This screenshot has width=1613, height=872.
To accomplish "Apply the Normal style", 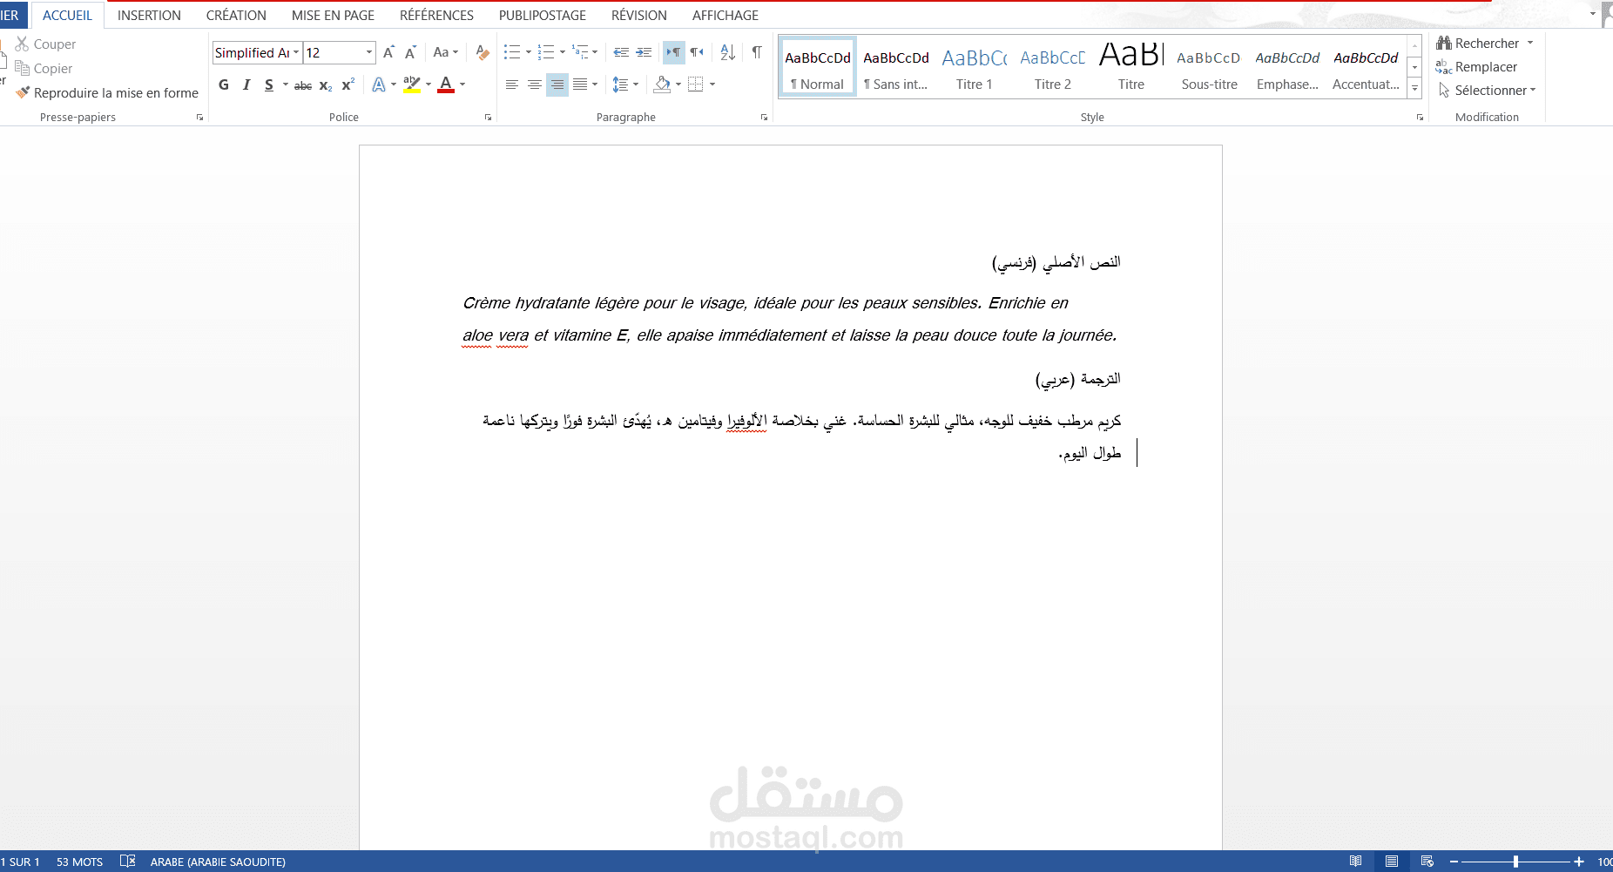I will 817,67.
